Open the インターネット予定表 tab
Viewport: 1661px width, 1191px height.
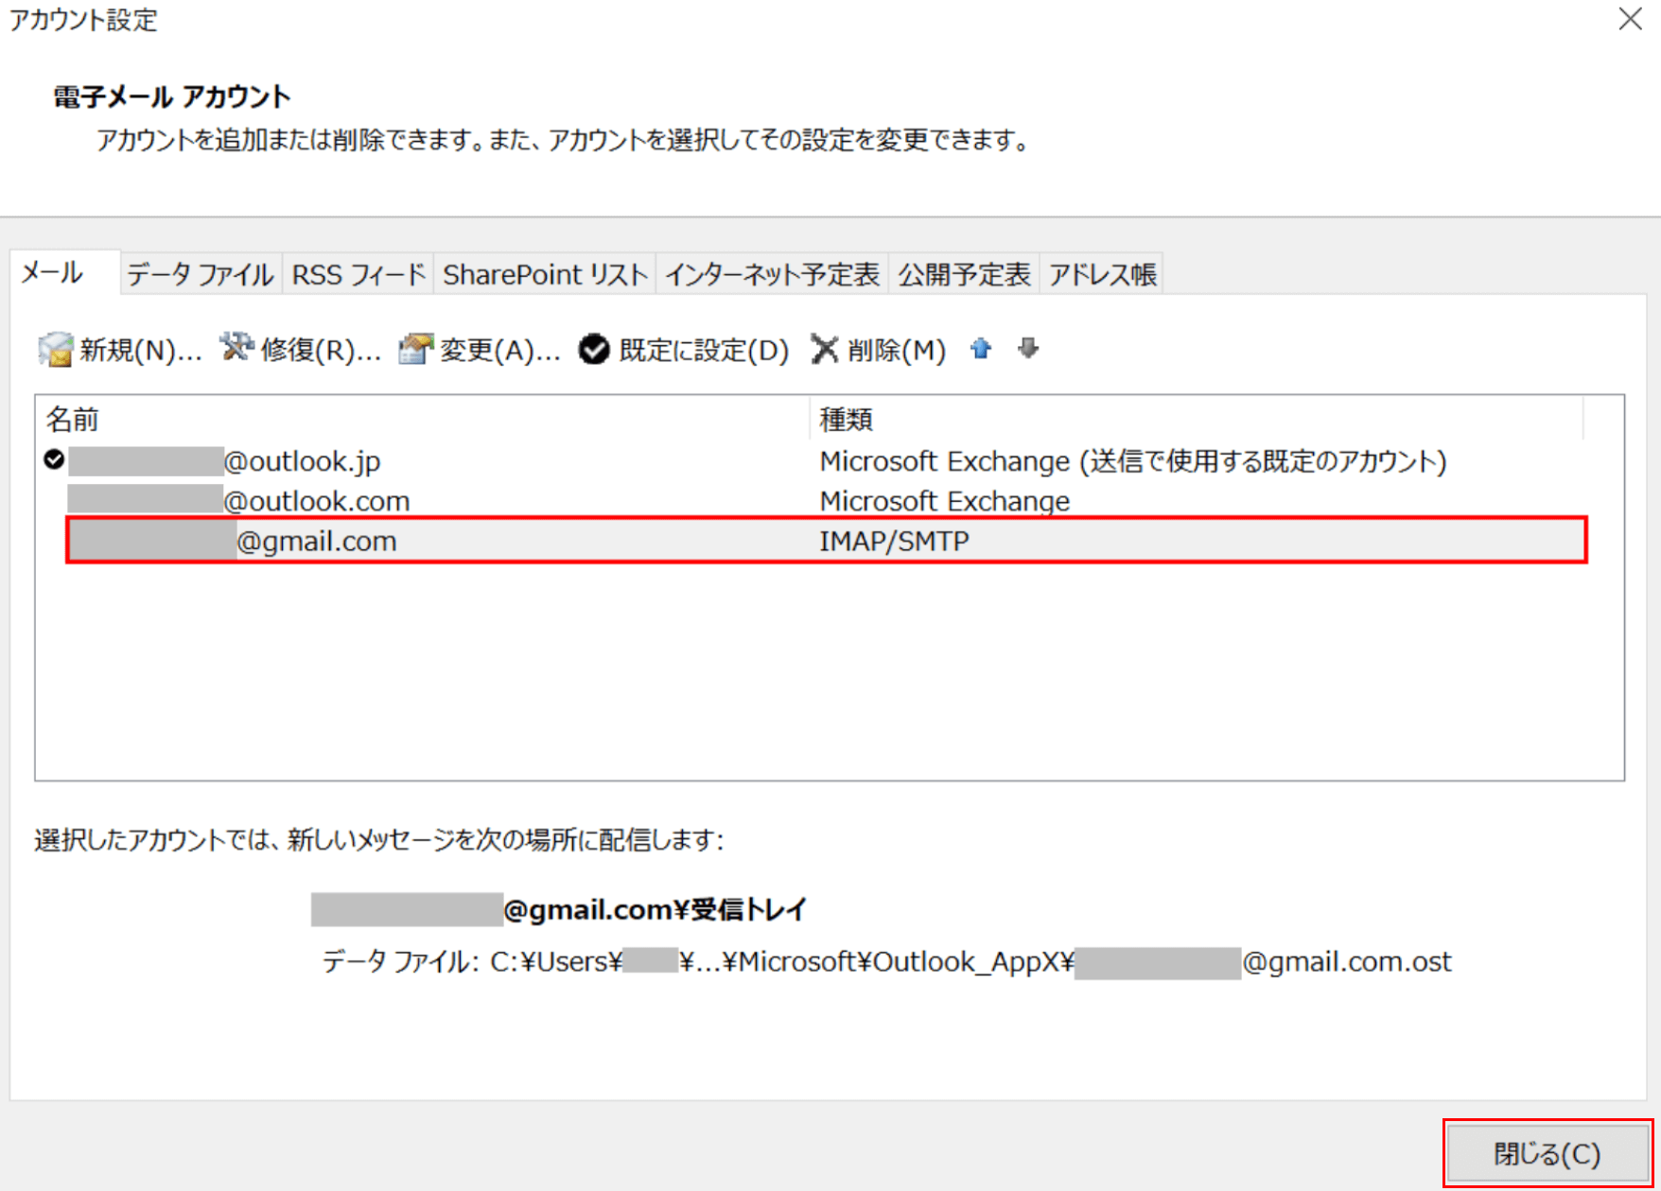(x=772, y=275)
